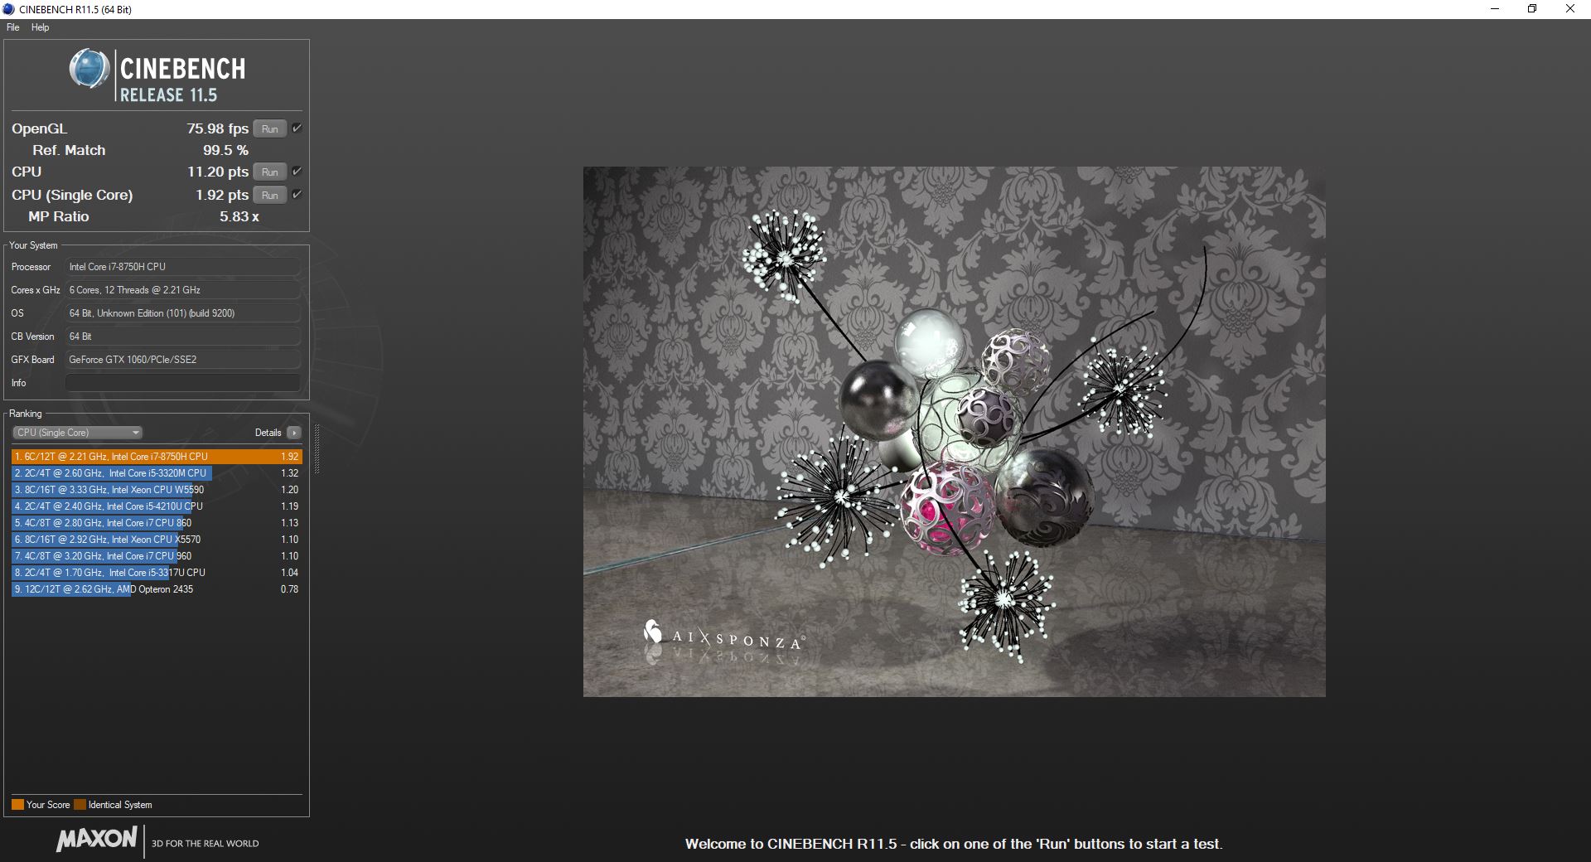The height and width of the screenshot is (862, 1591).
Task: Click the single core score 1.92 pts
Action: (x=222, y=195)
